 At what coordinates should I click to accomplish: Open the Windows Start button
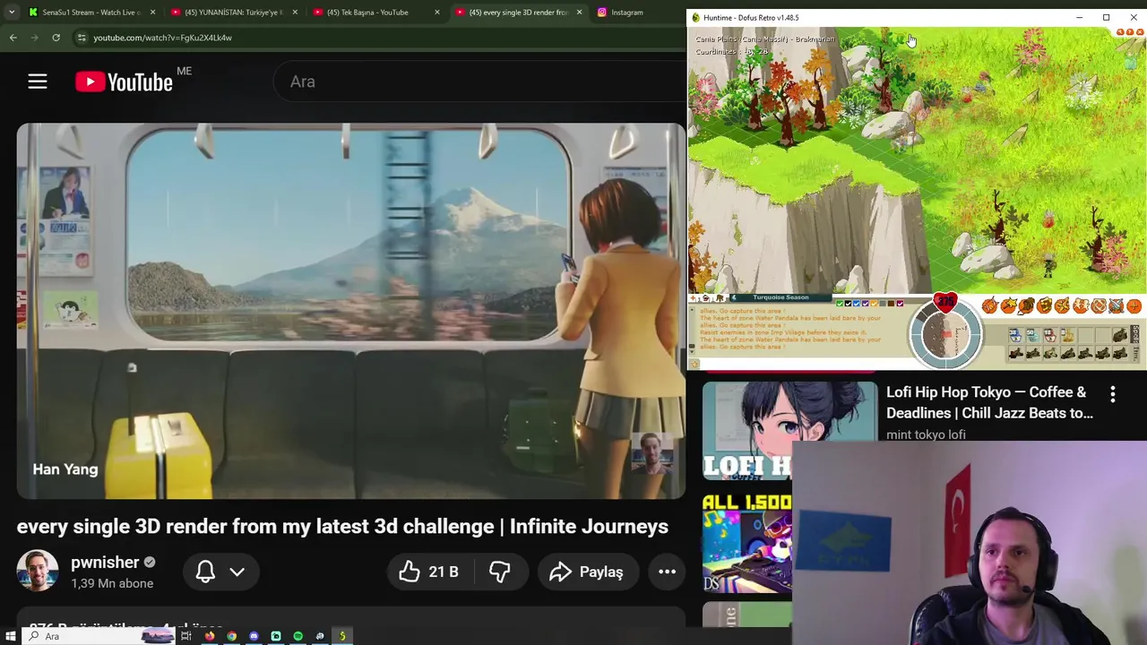point(11,636)
